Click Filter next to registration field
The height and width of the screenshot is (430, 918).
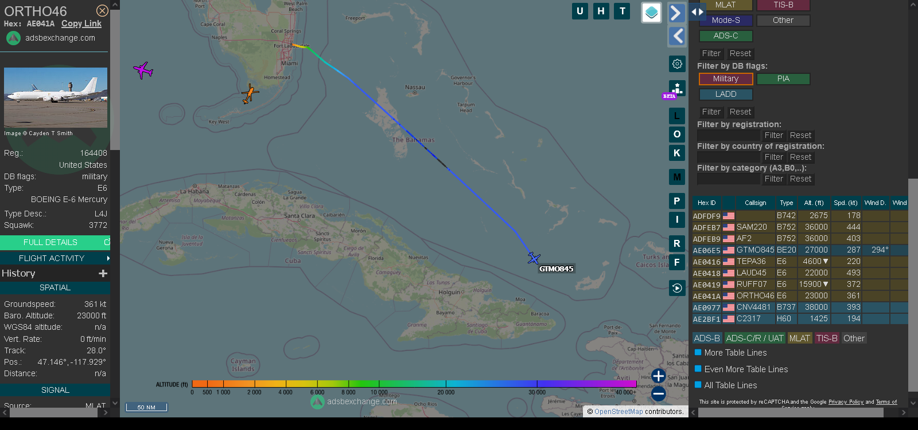point(773,135)
